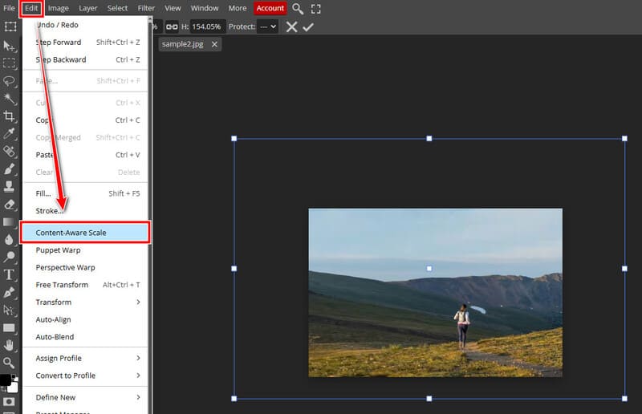Screen dimensions: 642x414
Task: Select the Gradient tool
Action: (9, 221)
